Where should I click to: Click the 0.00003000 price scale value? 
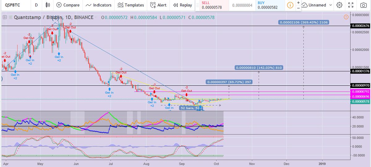(x=360, y=15)
